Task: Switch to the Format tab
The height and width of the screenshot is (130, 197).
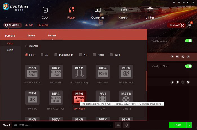Action: click(x=52, y=35)
